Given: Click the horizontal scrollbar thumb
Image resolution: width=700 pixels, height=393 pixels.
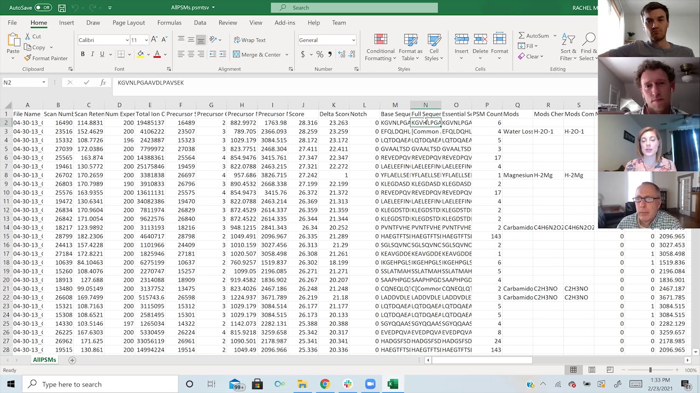Looking at the screenshot, I should tap(482, 360).
